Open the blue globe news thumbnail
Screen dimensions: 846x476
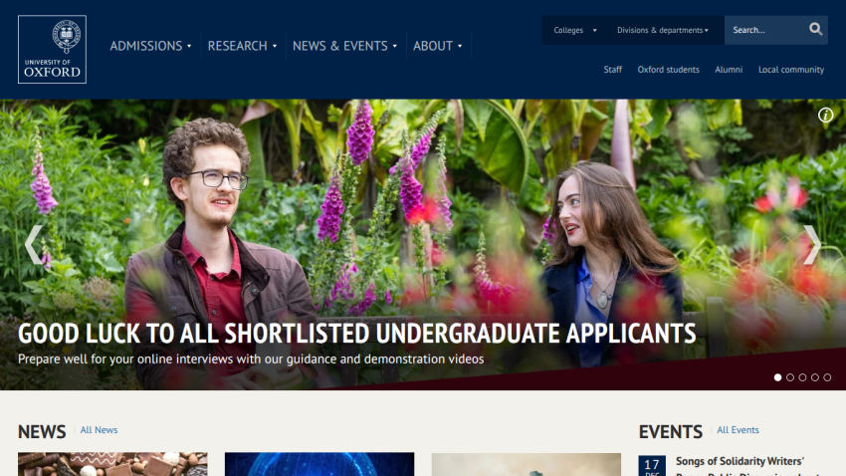(x=319, y=464)
